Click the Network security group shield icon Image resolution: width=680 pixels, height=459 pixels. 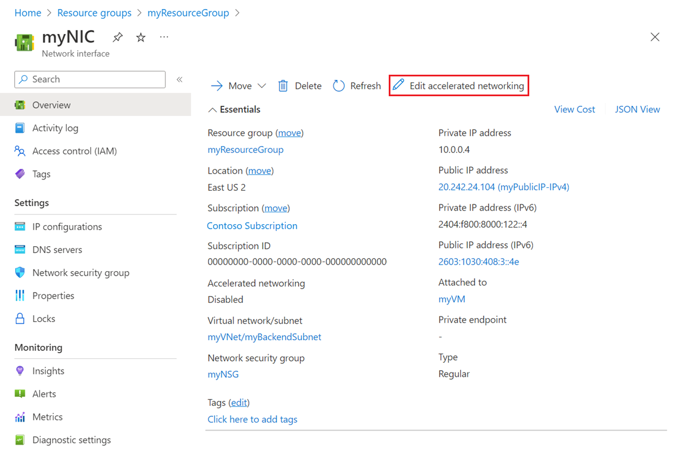click(x=20, y=273)
